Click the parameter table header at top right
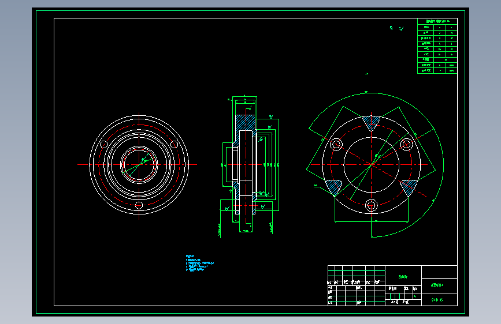The width and height of the screenshot is (501, 324). tap(437, 21)
